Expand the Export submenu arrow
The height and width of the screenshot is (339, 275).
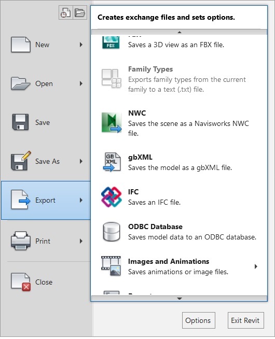tap(81, 200)
